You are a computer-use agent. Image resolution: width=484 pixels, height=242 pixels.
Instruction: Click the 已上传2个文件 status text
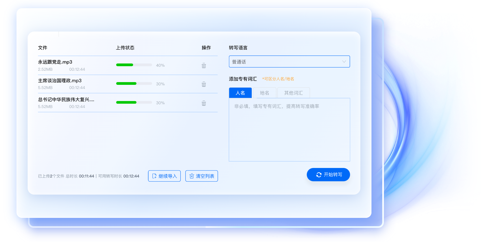[x=51, y=176]
